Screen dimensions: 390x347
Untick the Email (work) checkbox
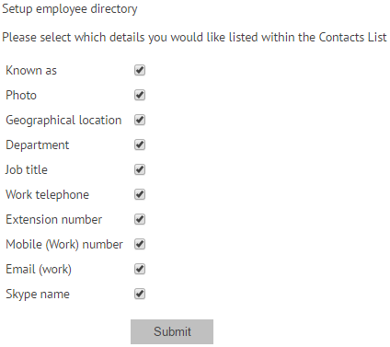(x=140, y=269)
